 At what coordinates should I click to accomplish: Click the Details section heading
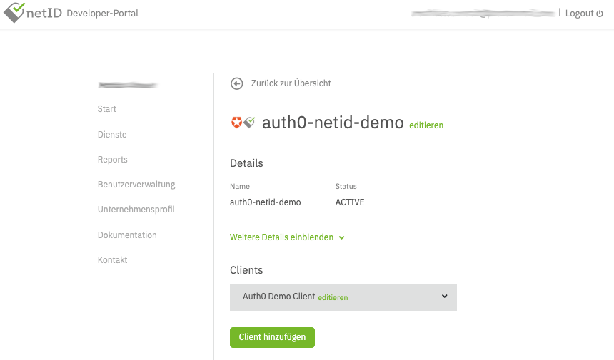pyautogui.click(x=246, y=163)
